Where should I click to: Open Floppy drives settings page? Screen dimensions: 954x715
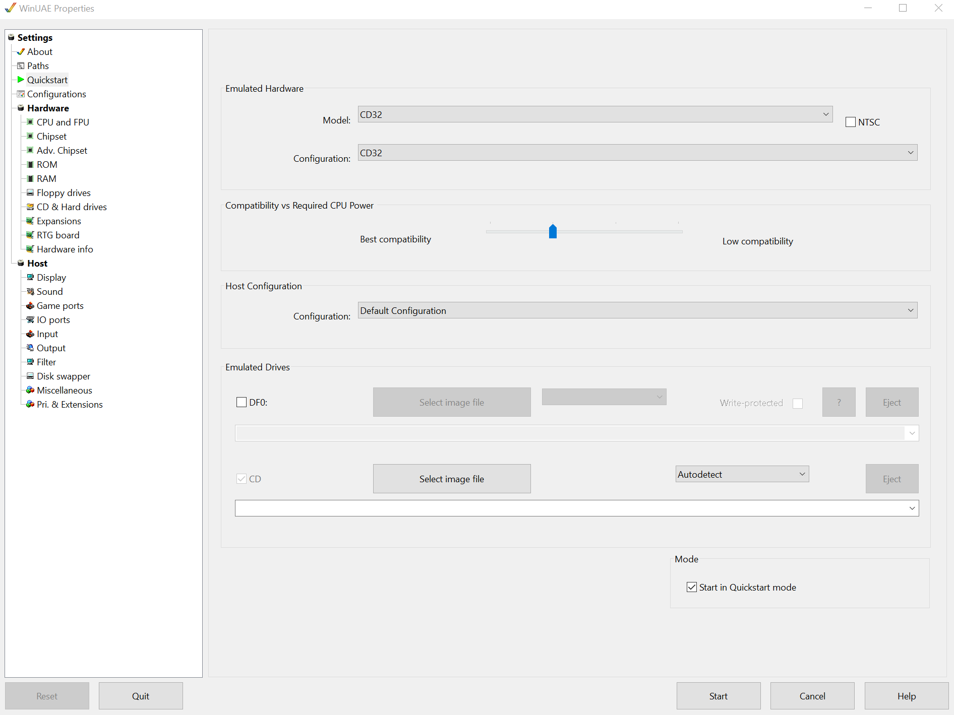click(64, 193)
